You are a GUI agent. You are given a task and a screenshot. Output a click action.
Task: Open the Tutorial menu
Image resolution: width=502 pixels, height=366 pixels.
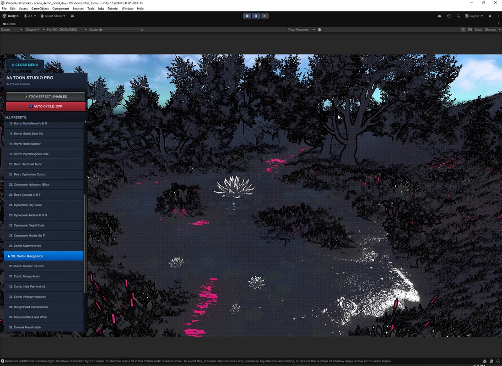point(113,9)
